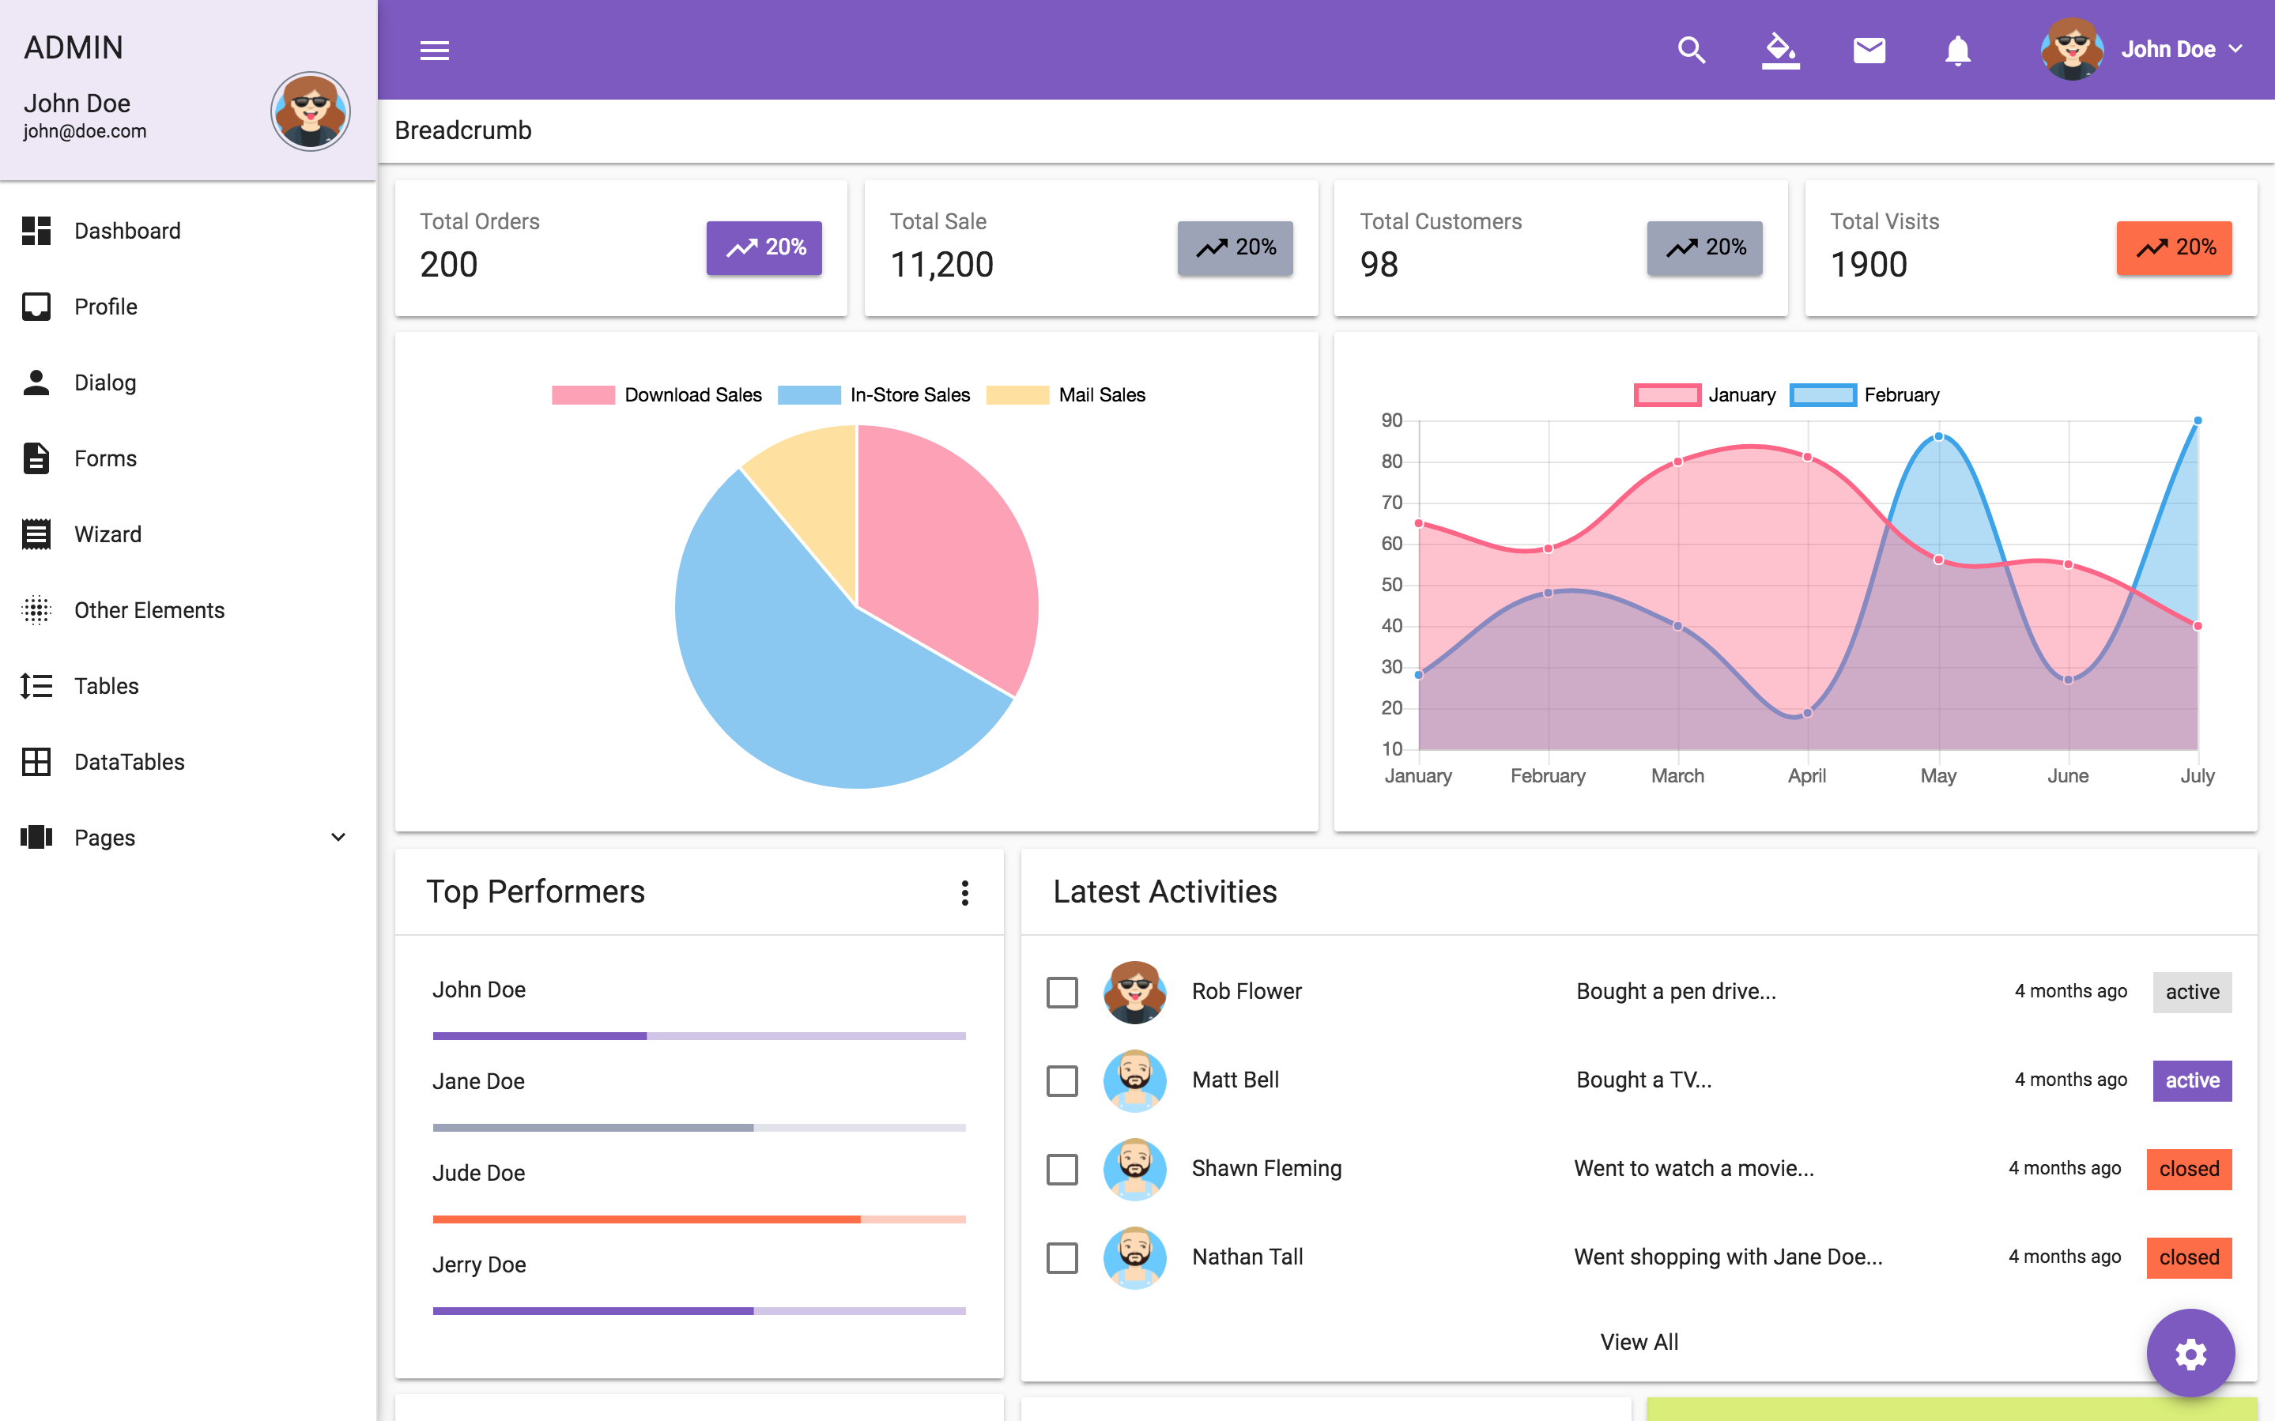Click the sidebar John Doe avatar
2275x1421 pixels.
(x=311, y=111)
